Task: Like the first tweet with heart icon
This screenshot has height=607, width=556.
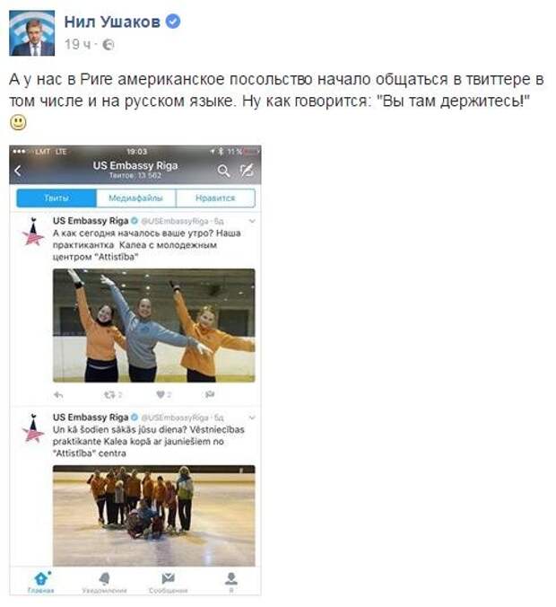Action: (x=163, y=395)
